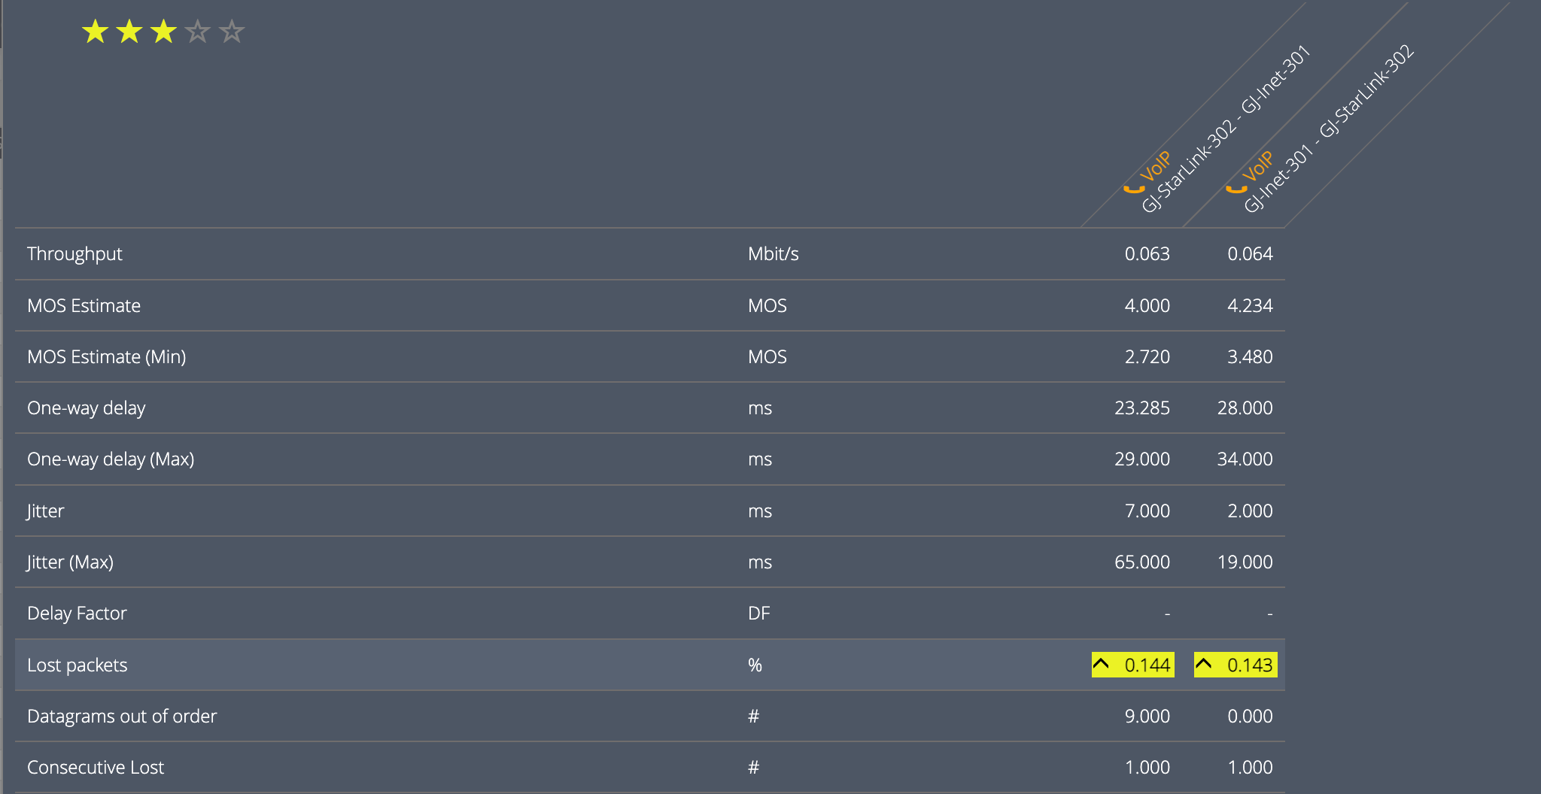The width and height of the screenshot is (1541, 794).
Task: Click VoIP phone icon for GJ-Inet-301 - GJ-StarLink-302
Action: (1236, 189)
